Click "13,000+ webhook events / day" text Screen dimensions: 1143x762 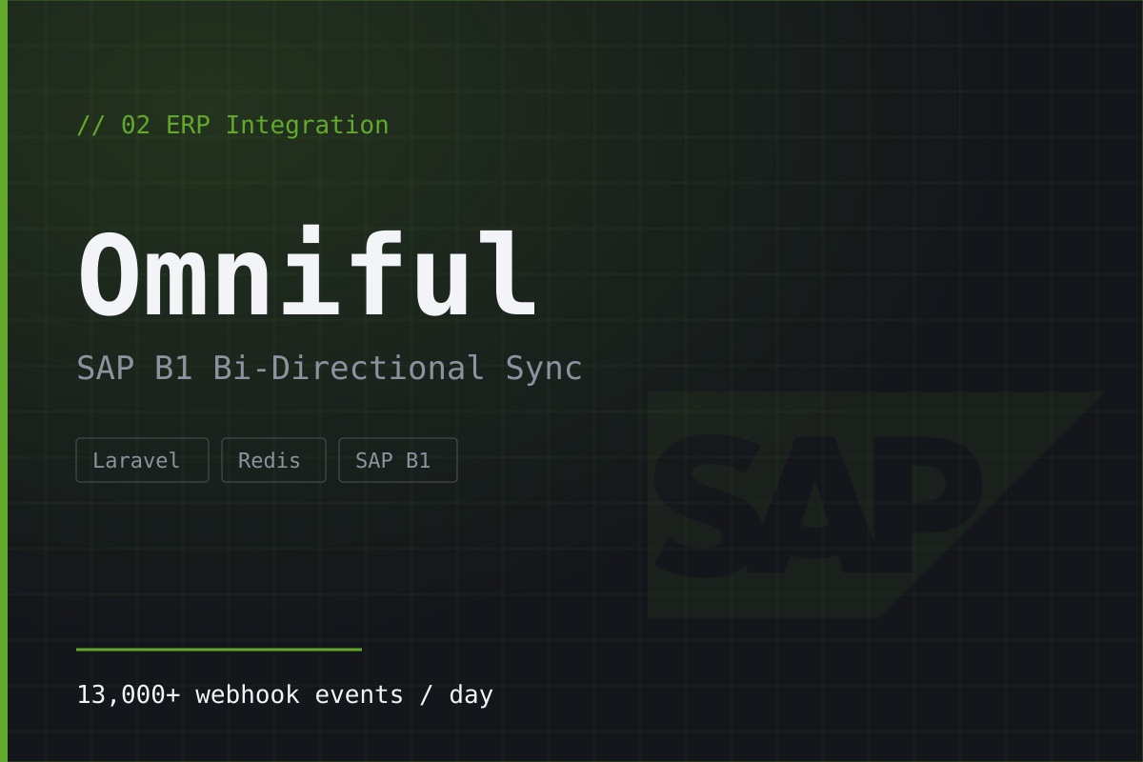[x=285, y=694]
